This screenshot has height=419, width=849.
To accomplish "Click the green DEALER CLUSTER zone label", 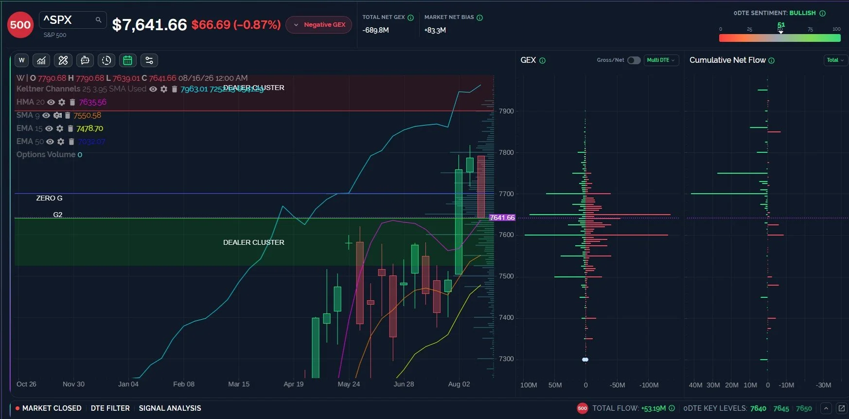I will coord(254,242).
